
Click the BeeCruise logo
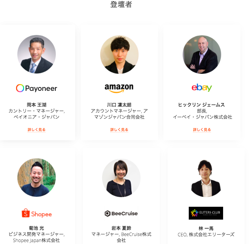[121, 213]
